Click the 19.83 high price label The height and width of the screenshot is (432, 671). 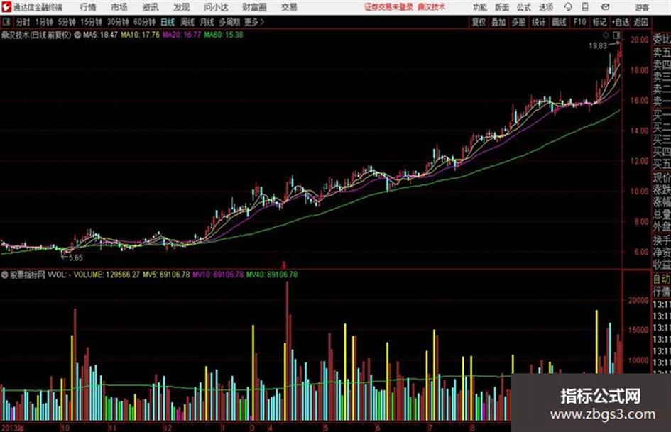coord(598,46)
